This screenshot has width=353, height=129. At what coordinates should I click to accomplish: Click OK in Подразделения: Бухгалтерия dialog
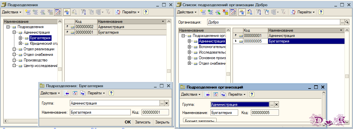pos(128,122)
